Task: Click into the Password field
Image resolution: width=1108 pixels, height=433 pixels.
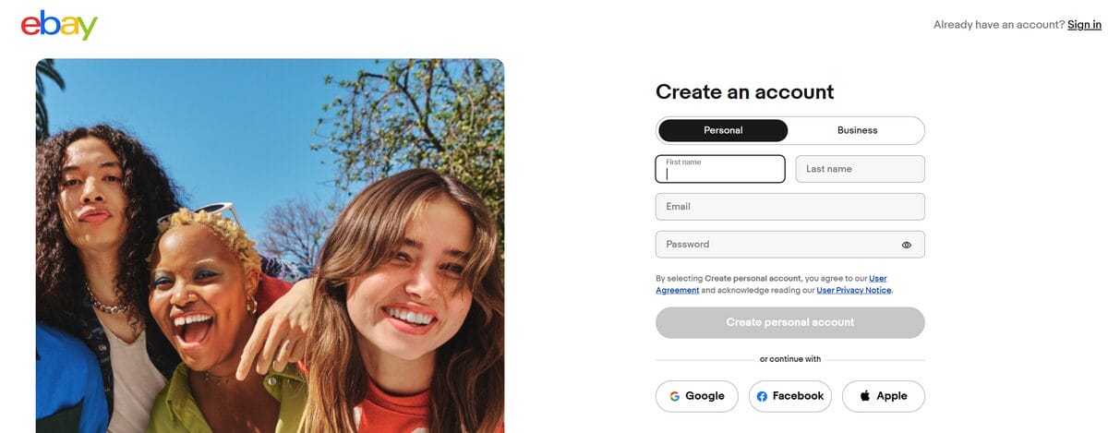Action: tap(776, 245)
